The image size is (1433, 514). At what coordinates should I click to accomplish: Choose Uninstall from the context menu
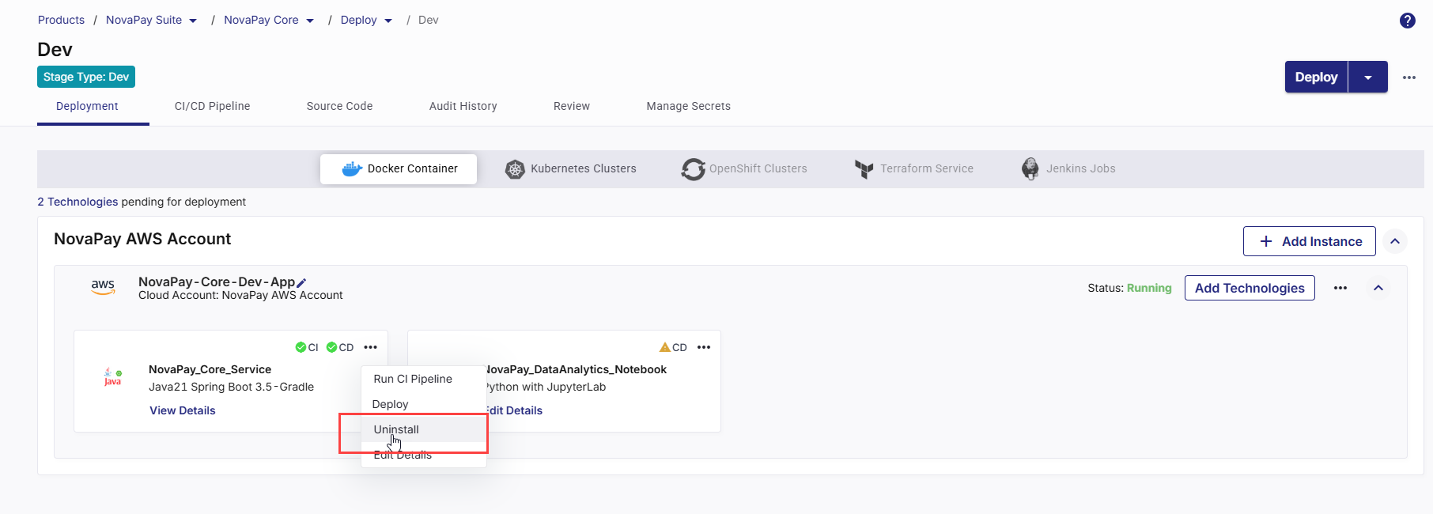pos(396,429)
